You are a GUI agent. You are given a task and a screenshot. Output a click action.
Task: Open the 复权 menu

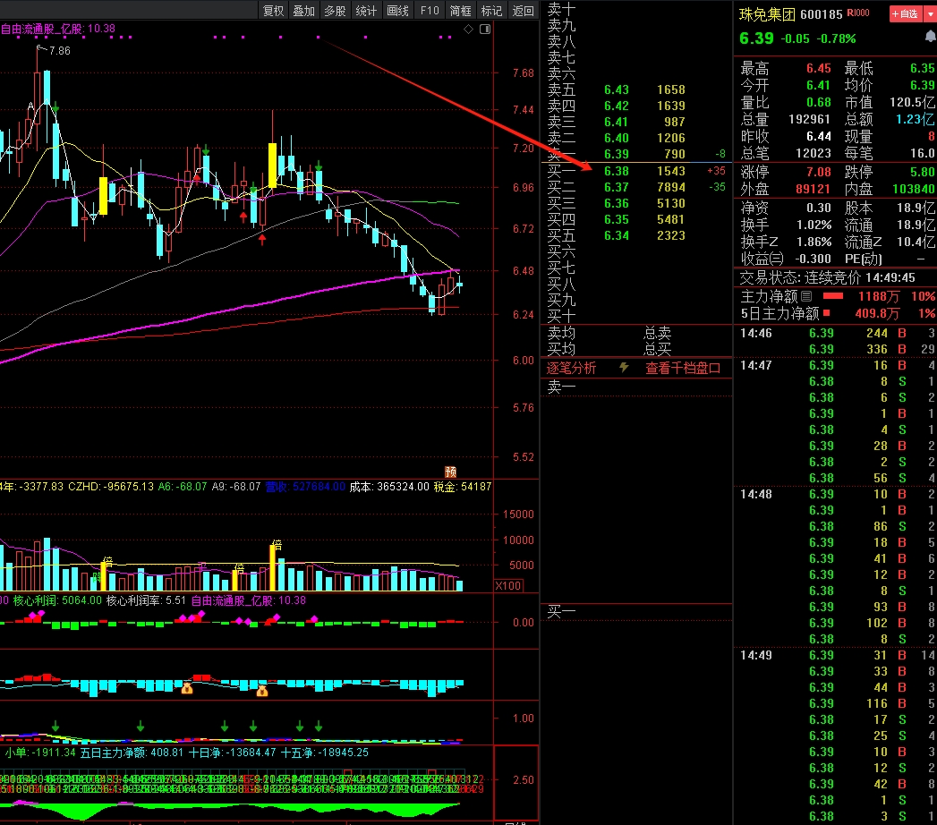point(274,11)
